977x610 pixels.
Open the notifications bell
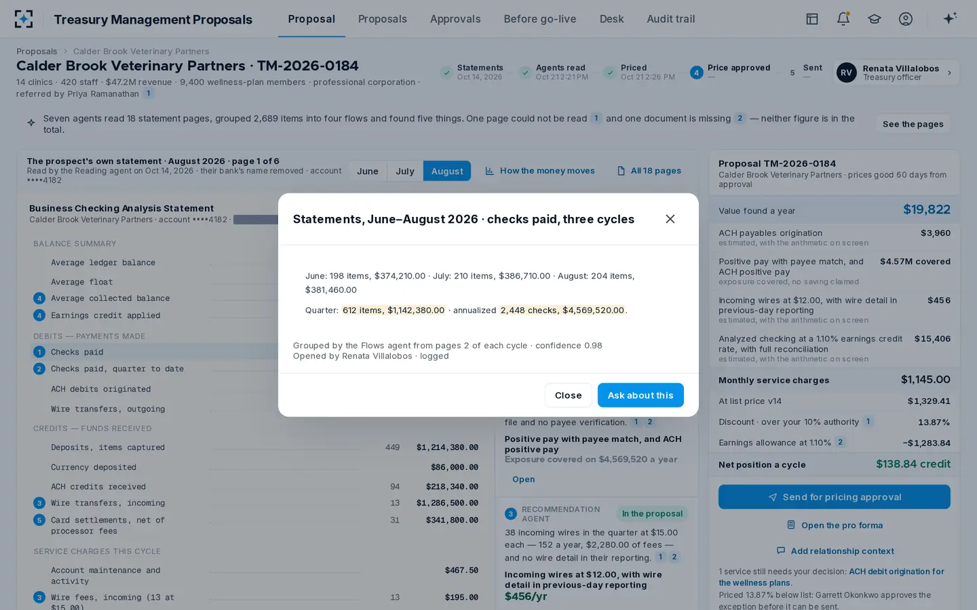pos(843,19)
